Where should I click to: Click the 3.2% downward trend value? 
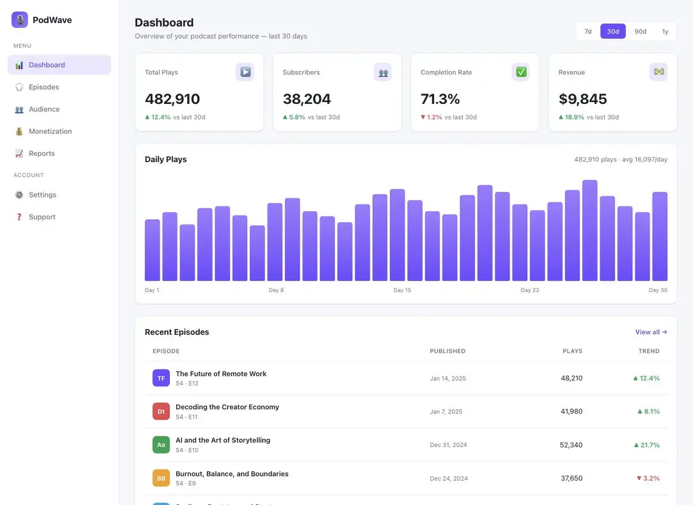coord(648,478)
